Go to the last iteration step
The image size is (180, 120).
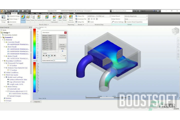pyautogui.click(x=97, y=19)
